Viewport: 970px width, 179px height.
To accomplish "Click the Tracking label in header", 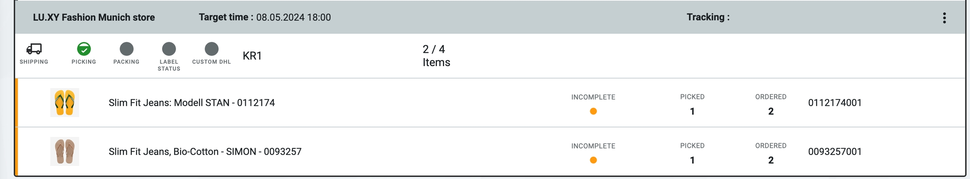I will coord(708,17).
